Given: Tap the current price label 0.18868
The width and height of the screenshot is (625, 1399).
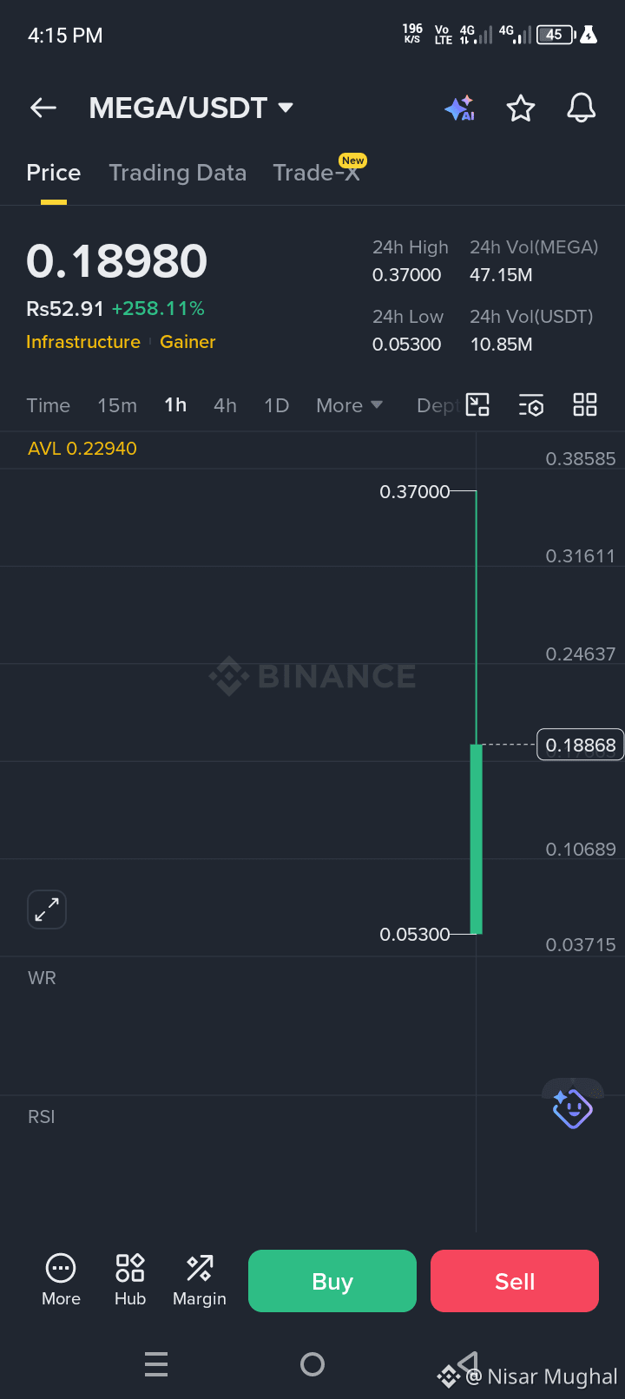Looking at the screenshot, I should click(581, 745).
